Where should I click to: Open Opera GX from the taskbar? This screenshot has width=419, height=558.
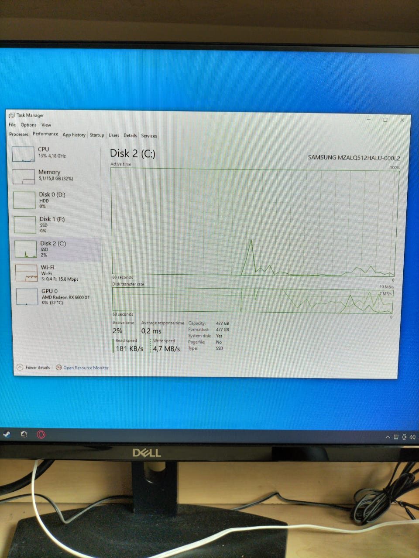[41, 434]
